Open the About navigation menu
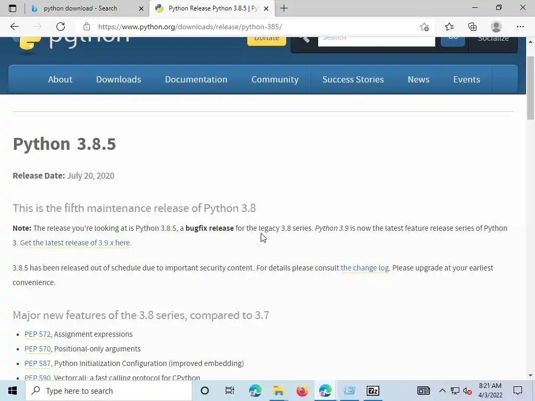Screen dimensions: 535x401 point(60,79)
